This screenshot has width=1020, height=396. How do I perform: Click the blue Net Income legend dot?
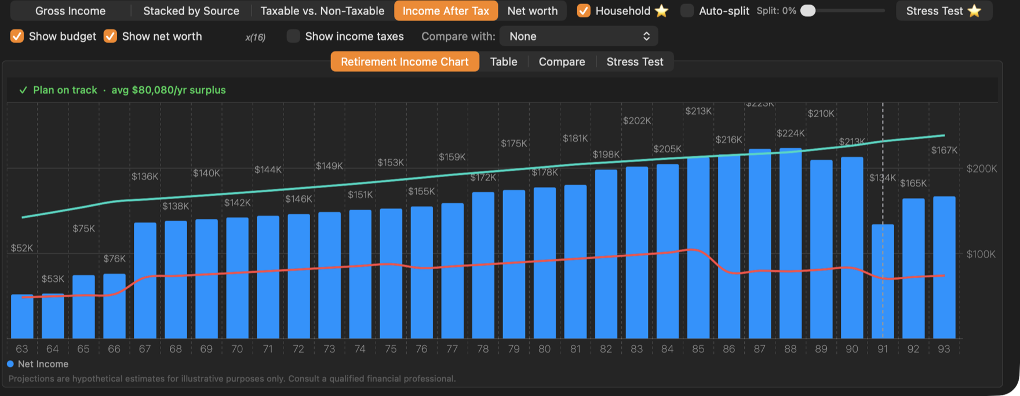tap(10, 364)
